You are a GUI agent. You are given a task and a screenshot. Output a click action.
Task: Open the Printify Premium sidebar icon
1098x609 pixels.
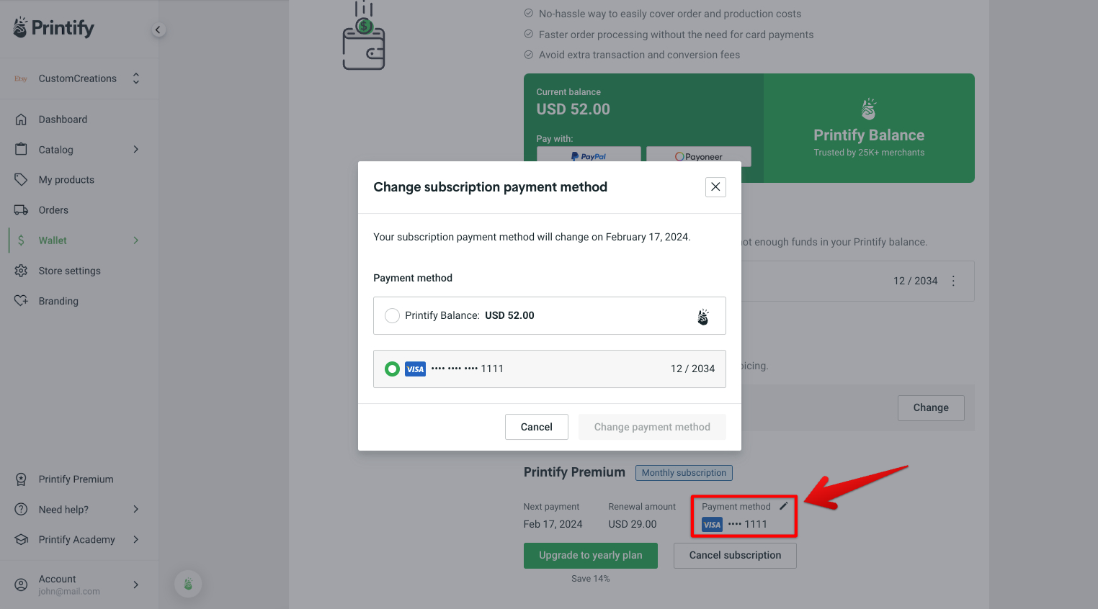(x=22, y=479)
